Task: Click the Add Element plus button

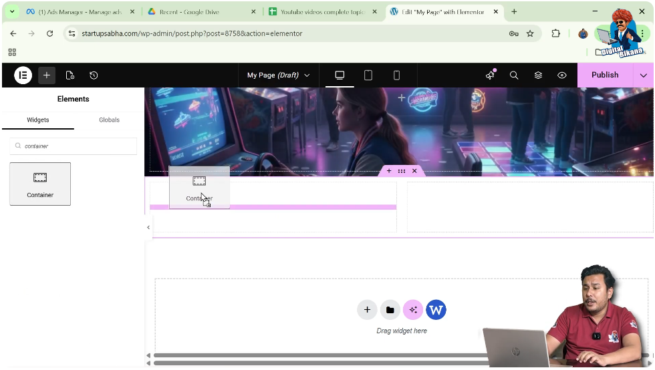Action: pyautogui.click(x=47, y=75)
